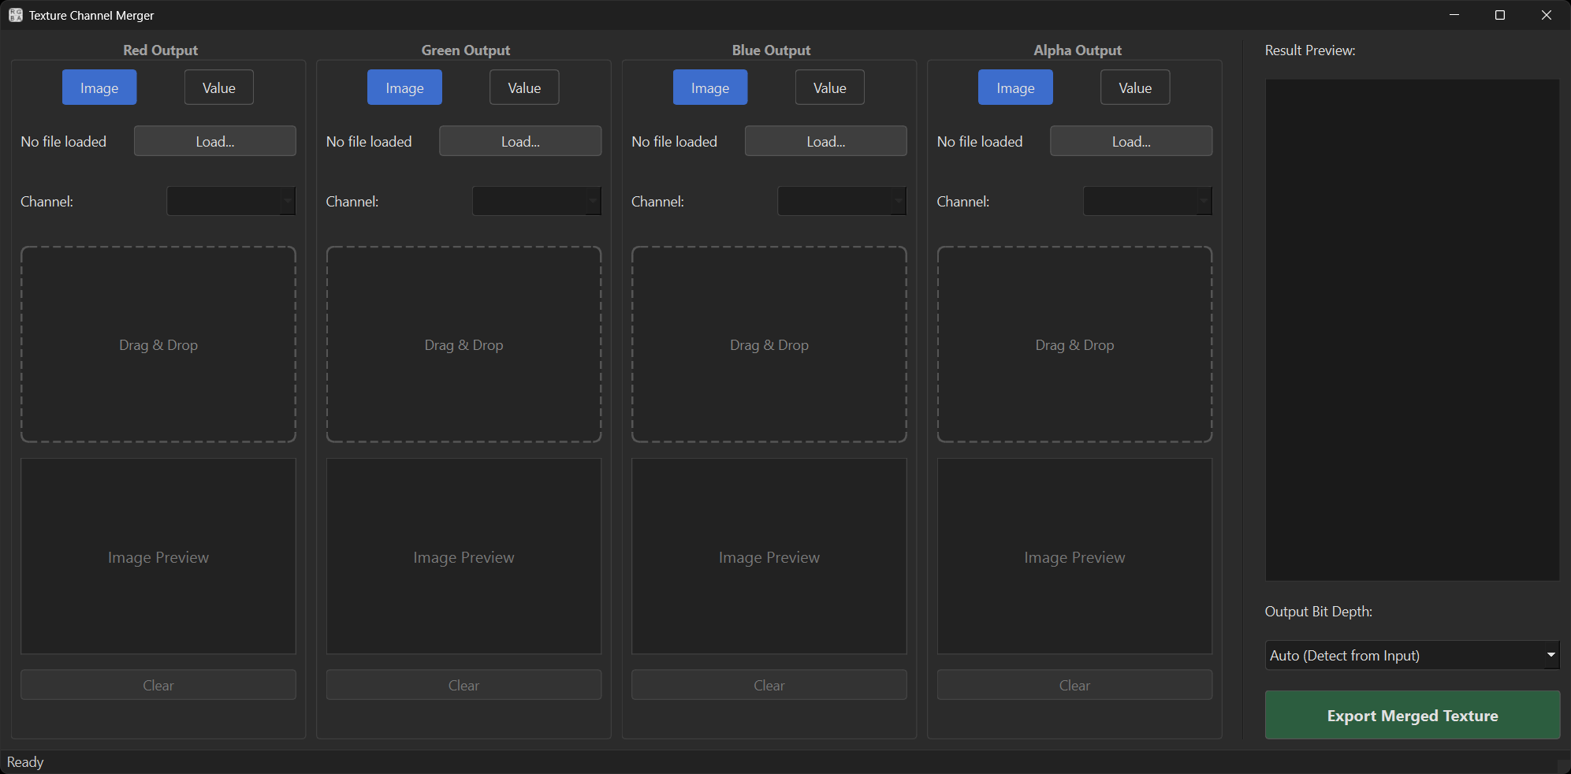
Task: Clear the Alpha Output channel
Action: (1074, 685)
